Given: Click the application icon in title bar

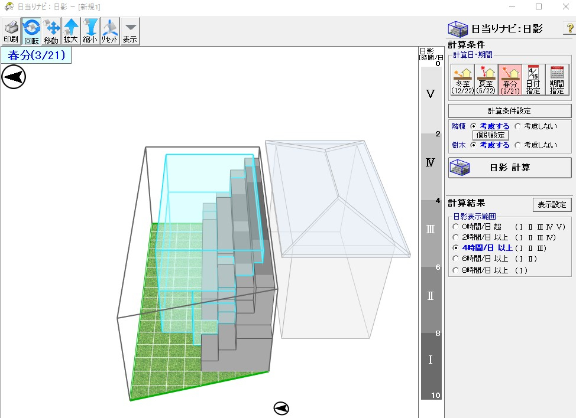Looking at the screenshot, I should point(9,6).
